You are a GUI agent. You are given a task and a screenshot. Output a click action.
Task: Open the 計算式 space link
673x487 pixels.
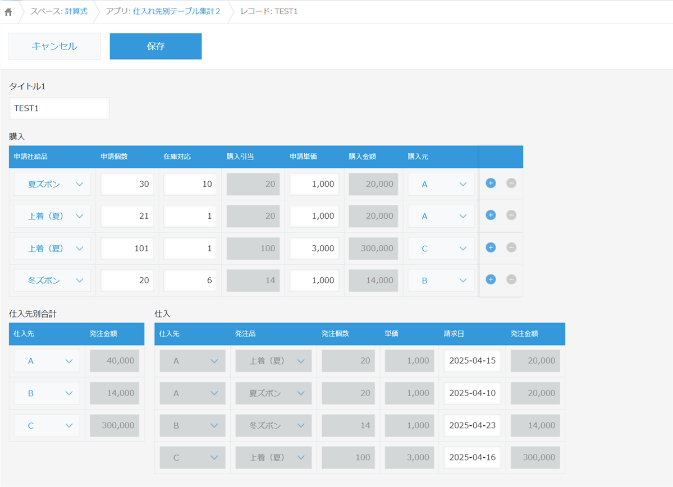[76, 11]
